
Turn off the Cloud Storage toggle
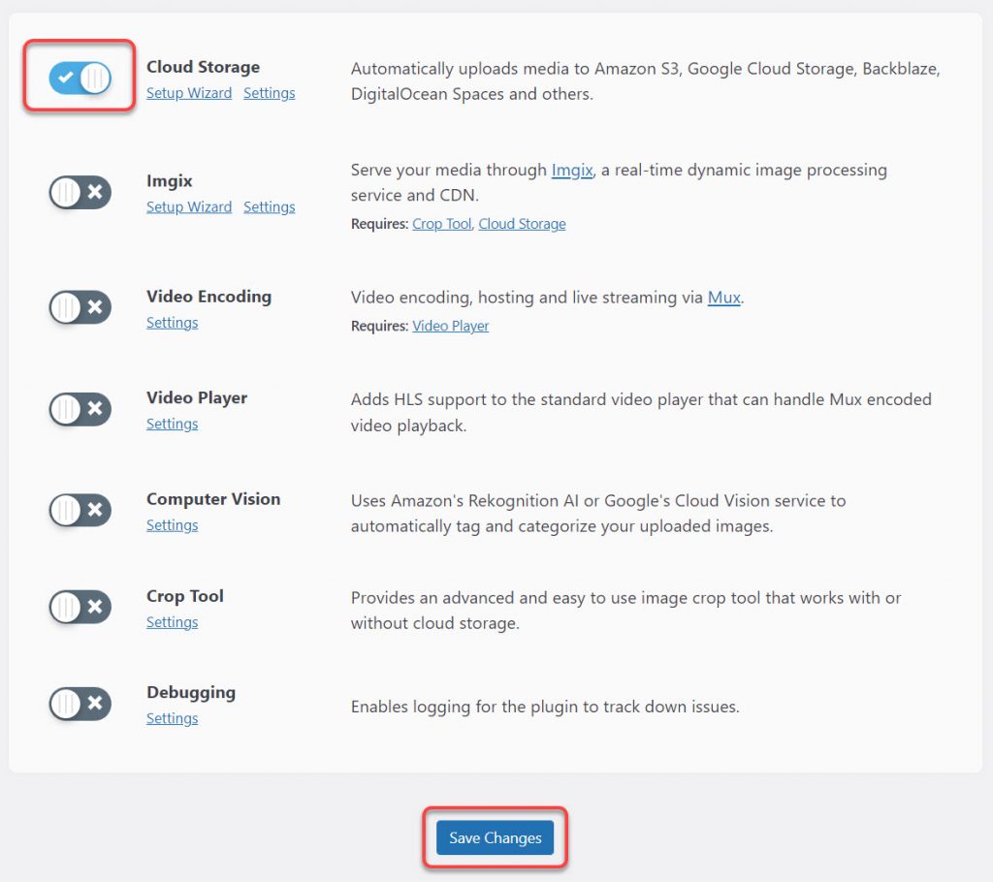click(x=80, y=78)
